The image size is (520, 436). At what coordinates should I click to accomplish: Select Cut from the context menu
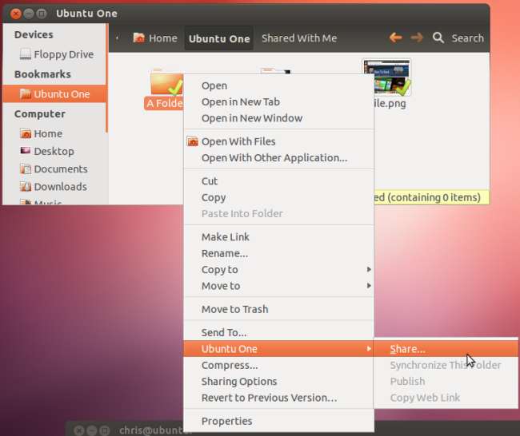278,180
